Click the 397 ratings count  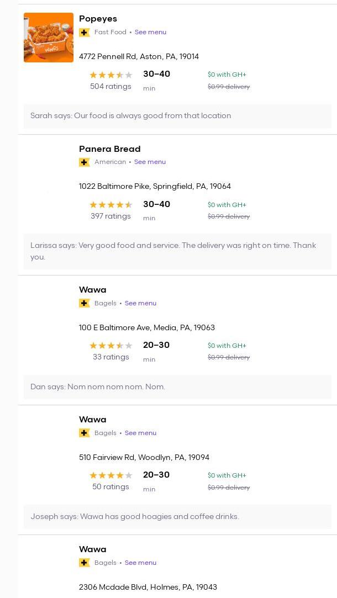110,216
